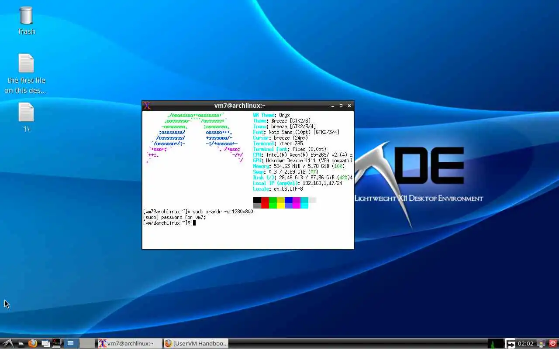
Task: Click the 'Locale: en_US.UTF-8' line
Action: pos(278,189)
